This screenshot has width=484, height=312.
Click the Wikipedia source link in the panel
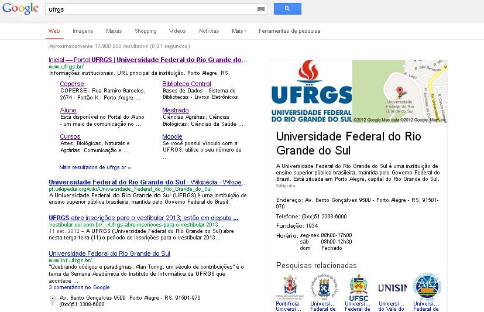[x=285, y=186]
